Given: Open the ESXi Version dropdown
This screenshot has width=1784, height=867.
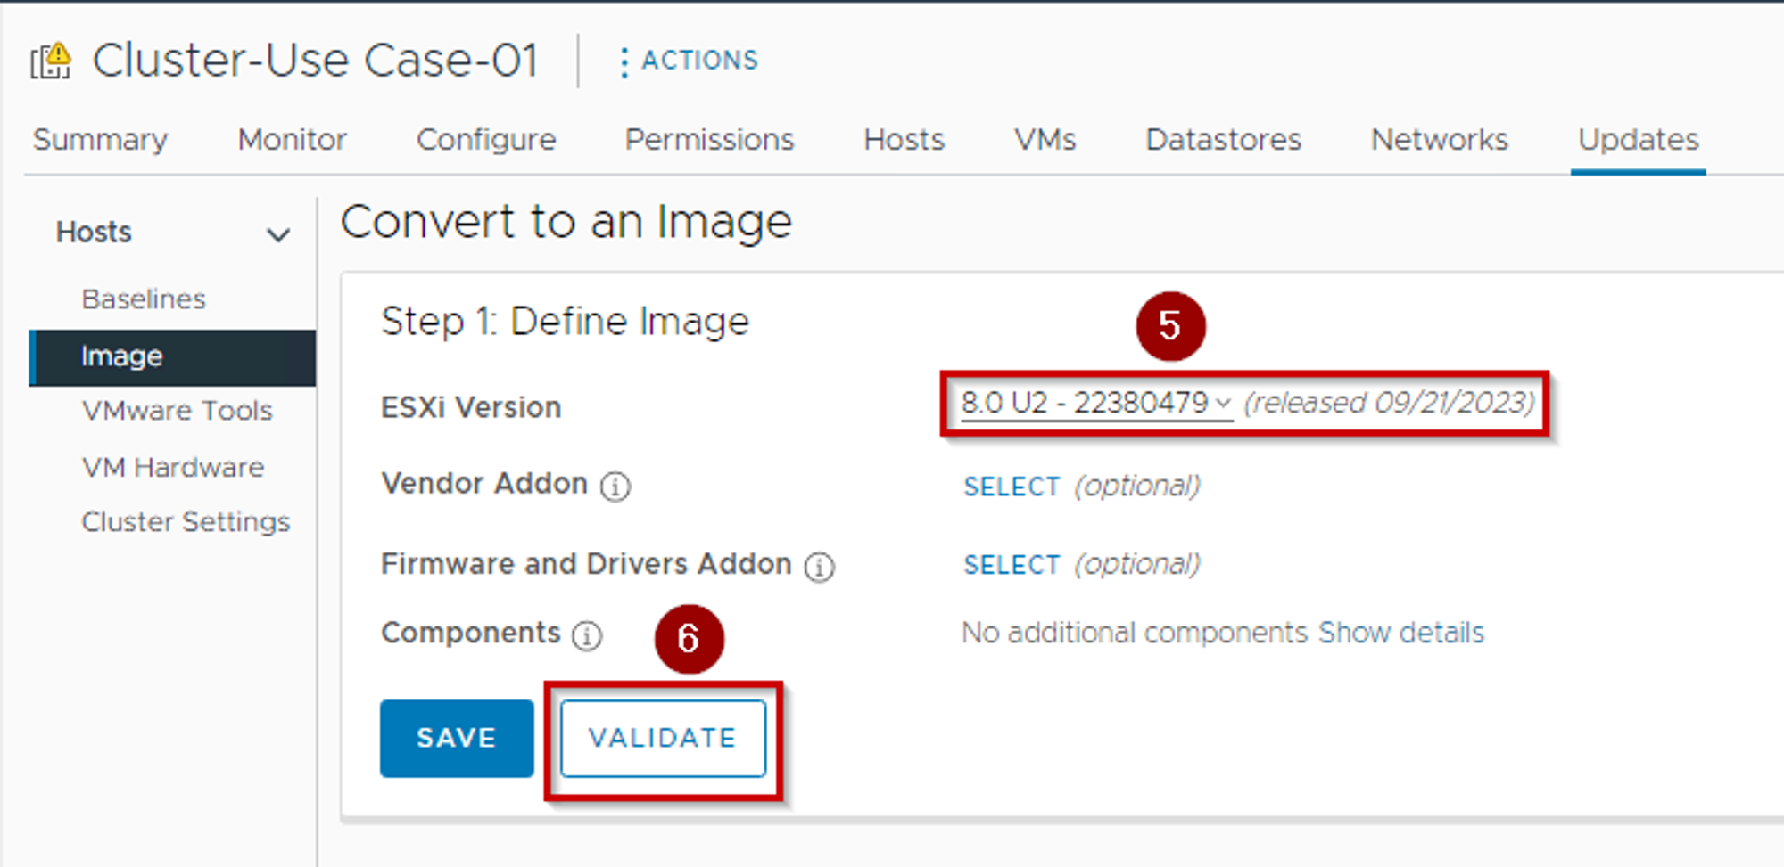Looking at the screenshot, I should click(x=1095, y=404).
